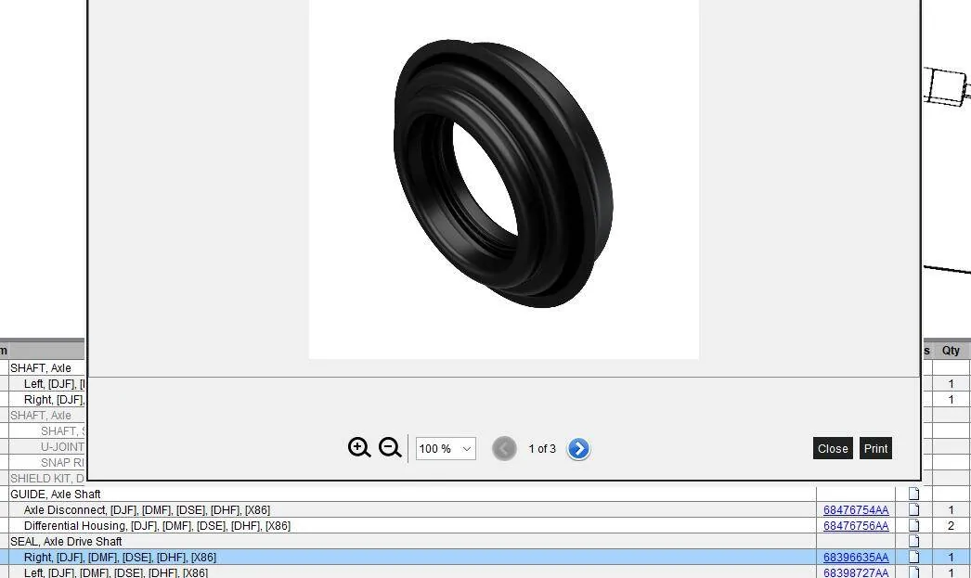Viewport: 971px width, 578px height.
Task: Click the greyed previous image arrow
Action: pyautogui.click(x=504, y=449)
